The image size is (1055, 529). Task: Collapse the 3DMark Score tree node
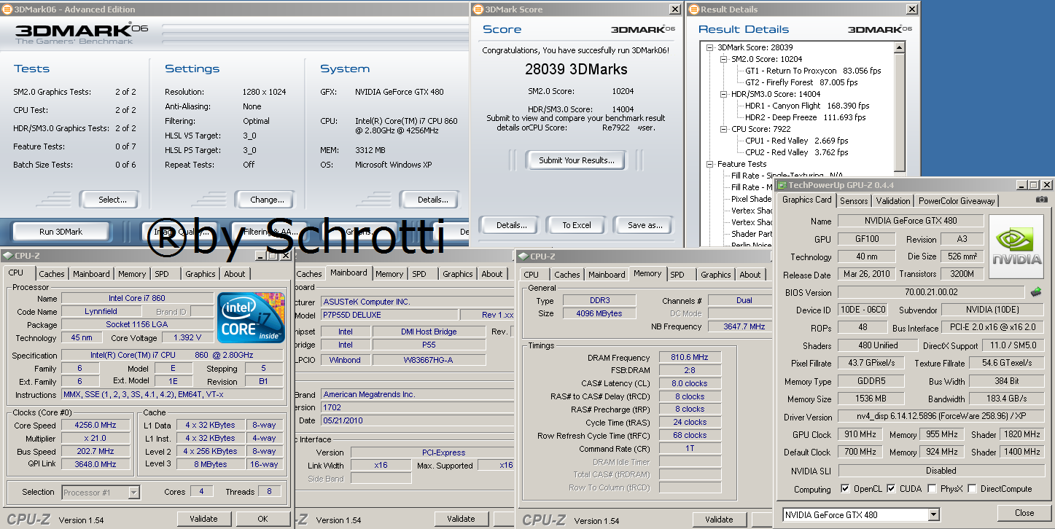tap(710, 47)
